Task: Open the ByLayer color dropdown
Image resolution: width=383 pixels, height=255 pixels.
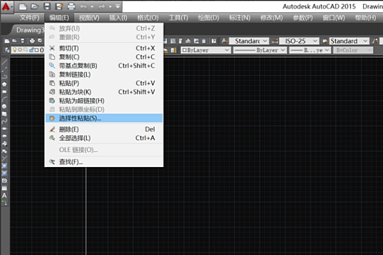Action: point(206,50)
